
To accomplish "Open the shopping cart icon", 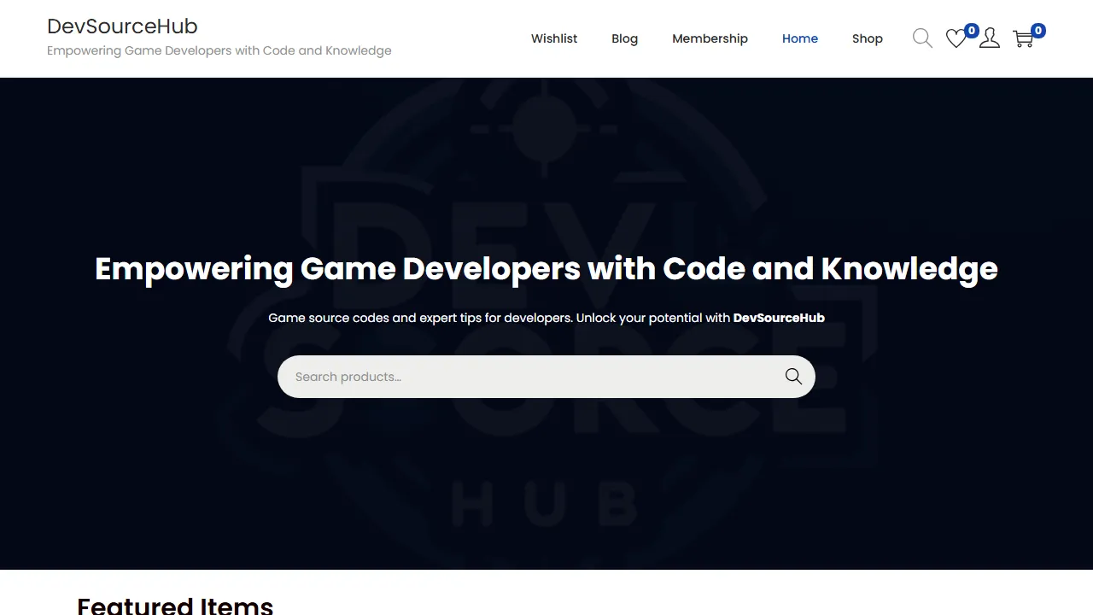I will 1023,38.
